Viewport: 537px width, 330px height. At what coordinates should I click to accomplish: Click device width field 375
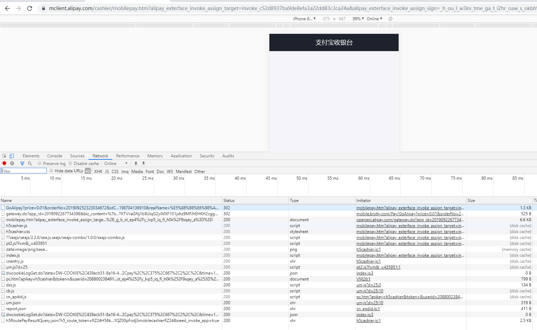[x=326, y=19]
